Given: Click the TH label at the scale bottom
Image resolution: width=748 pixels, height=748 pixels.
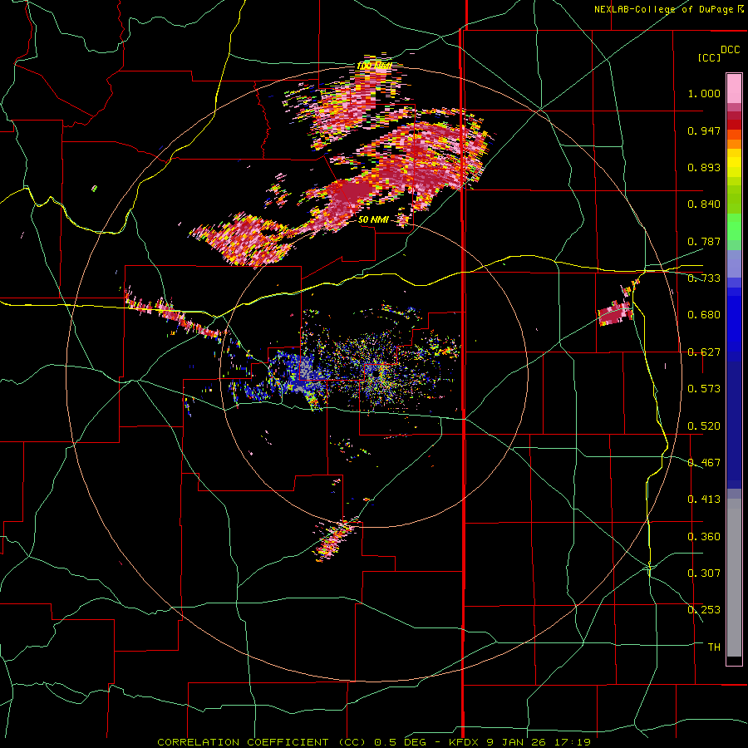Looking at the screenshot, I should (714, 647).
